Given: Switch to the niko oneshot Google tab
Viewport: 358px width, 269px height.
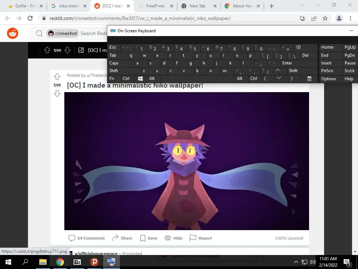Looking at the screenshot, I should (68, 6).
